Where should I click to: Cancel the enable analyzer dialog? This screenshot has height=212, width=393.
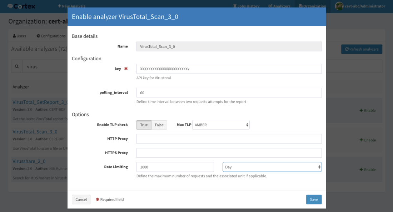(x=81, y=200)
